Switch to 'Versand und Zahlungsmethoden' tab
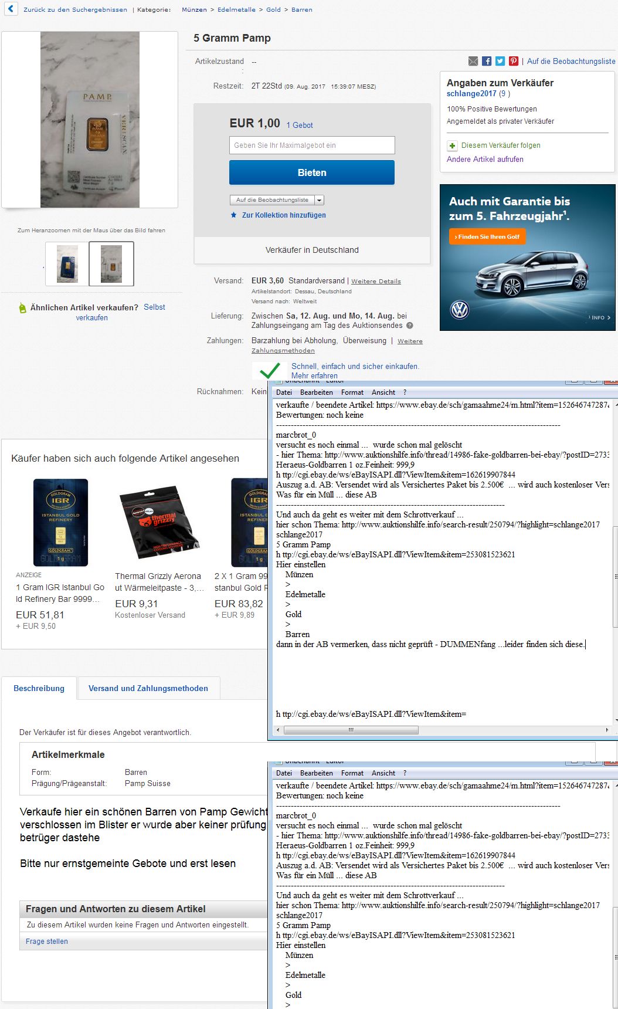618x1009 pixels. tap(148, 688)
